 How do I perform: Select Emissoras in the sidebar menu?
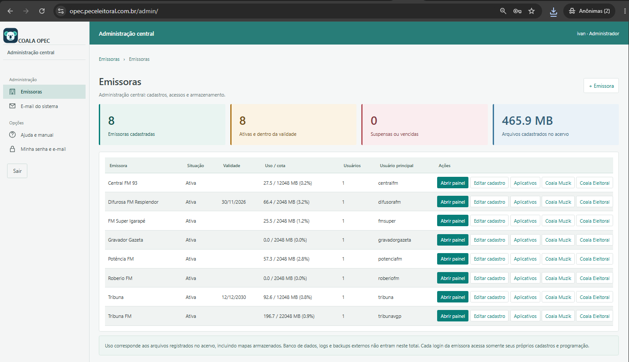44,92
